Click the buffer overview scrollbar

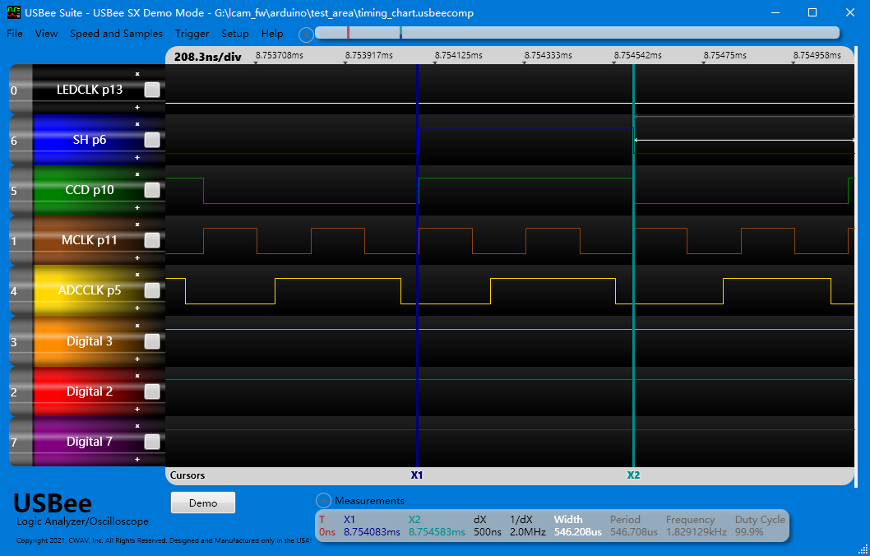pyautogui.click(x=577, y=33)
